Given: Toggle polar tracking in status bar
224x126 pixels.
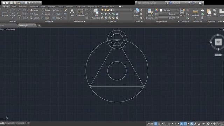Looking at the screenshot, I should coord(169,124).
